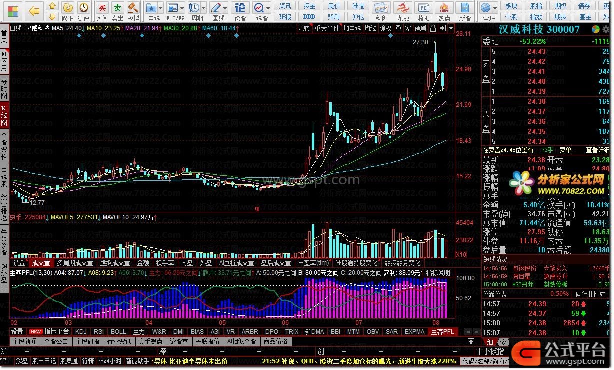Click the green 卖出 sell icon
Image resolution: width=614 pixels, height=370 pixels.
click(117, 8)
